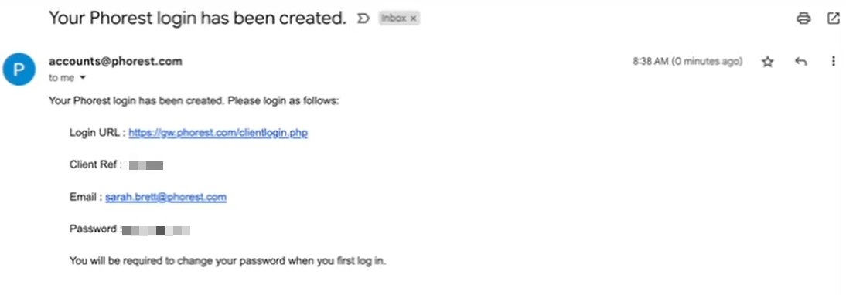846x295 pixels.
Task: Star the Phorest login email
Action: tap(767, 62)
